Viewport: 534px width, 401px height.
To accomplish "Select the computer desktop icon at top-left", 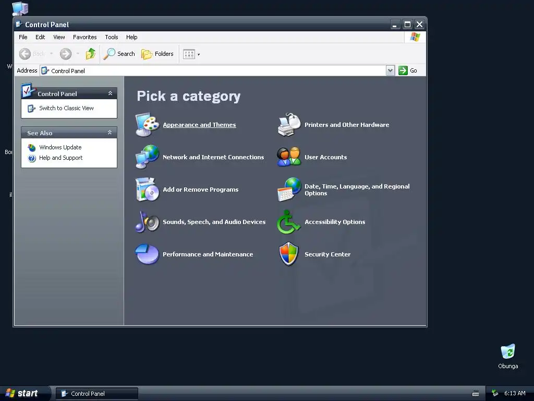I will [20, 8].
